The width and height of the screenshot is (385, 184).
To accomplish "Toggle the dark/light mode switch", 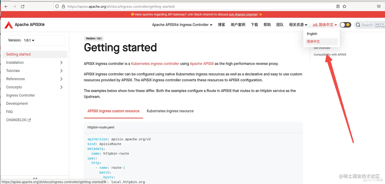I will tap(345, 25).
